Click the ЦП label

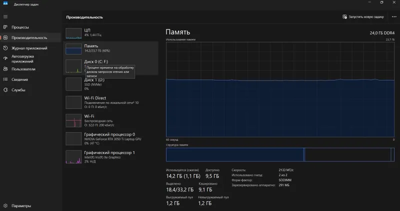(87, 30)
